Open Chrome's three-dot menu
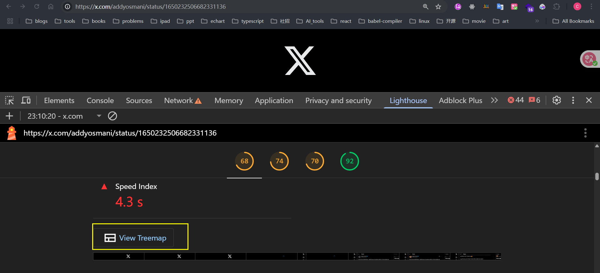The width and height of the screenshot is (600, 273). click(591, 7)
